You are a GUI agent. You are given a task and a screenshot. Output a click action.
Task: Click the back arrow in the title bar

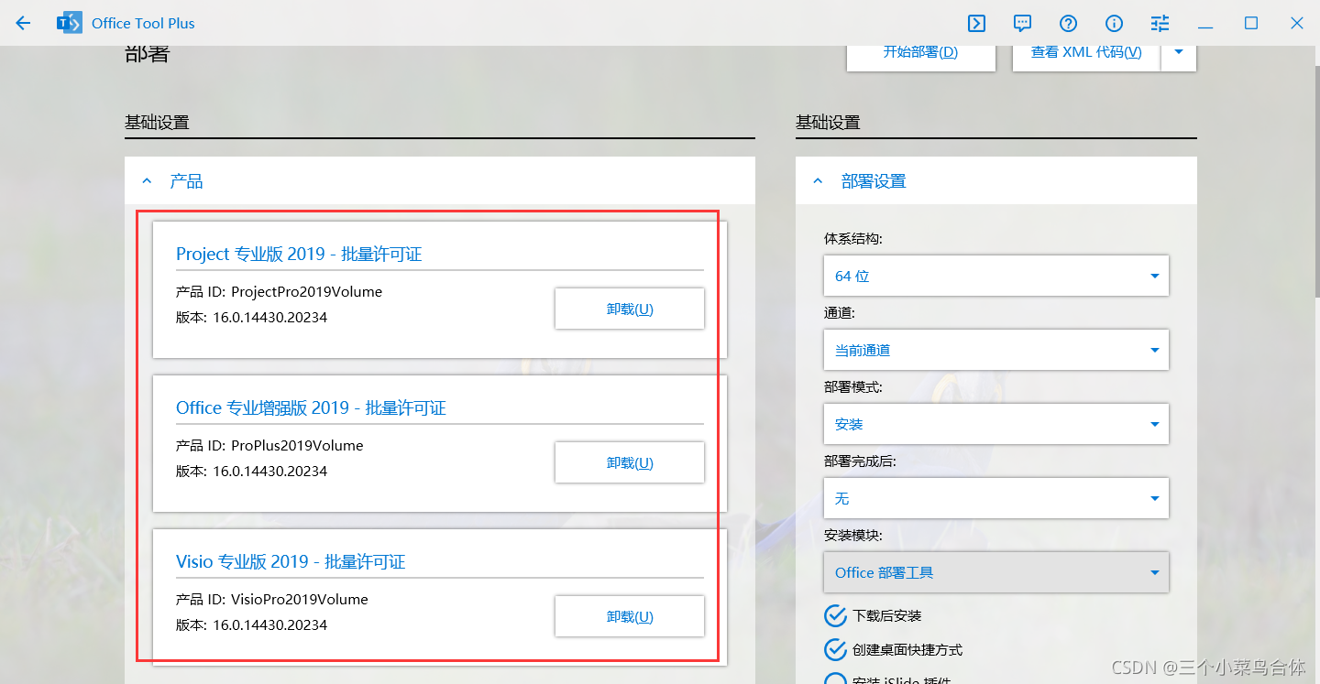click(x=22, y=23)
